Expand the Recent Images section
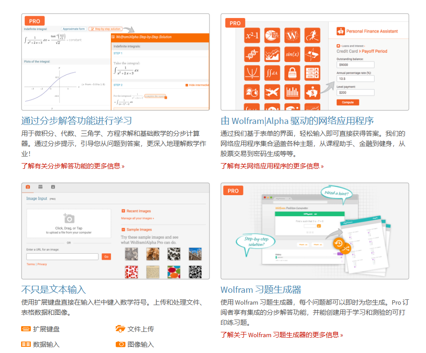Viewport: 426px width, 353px height. 136,211
